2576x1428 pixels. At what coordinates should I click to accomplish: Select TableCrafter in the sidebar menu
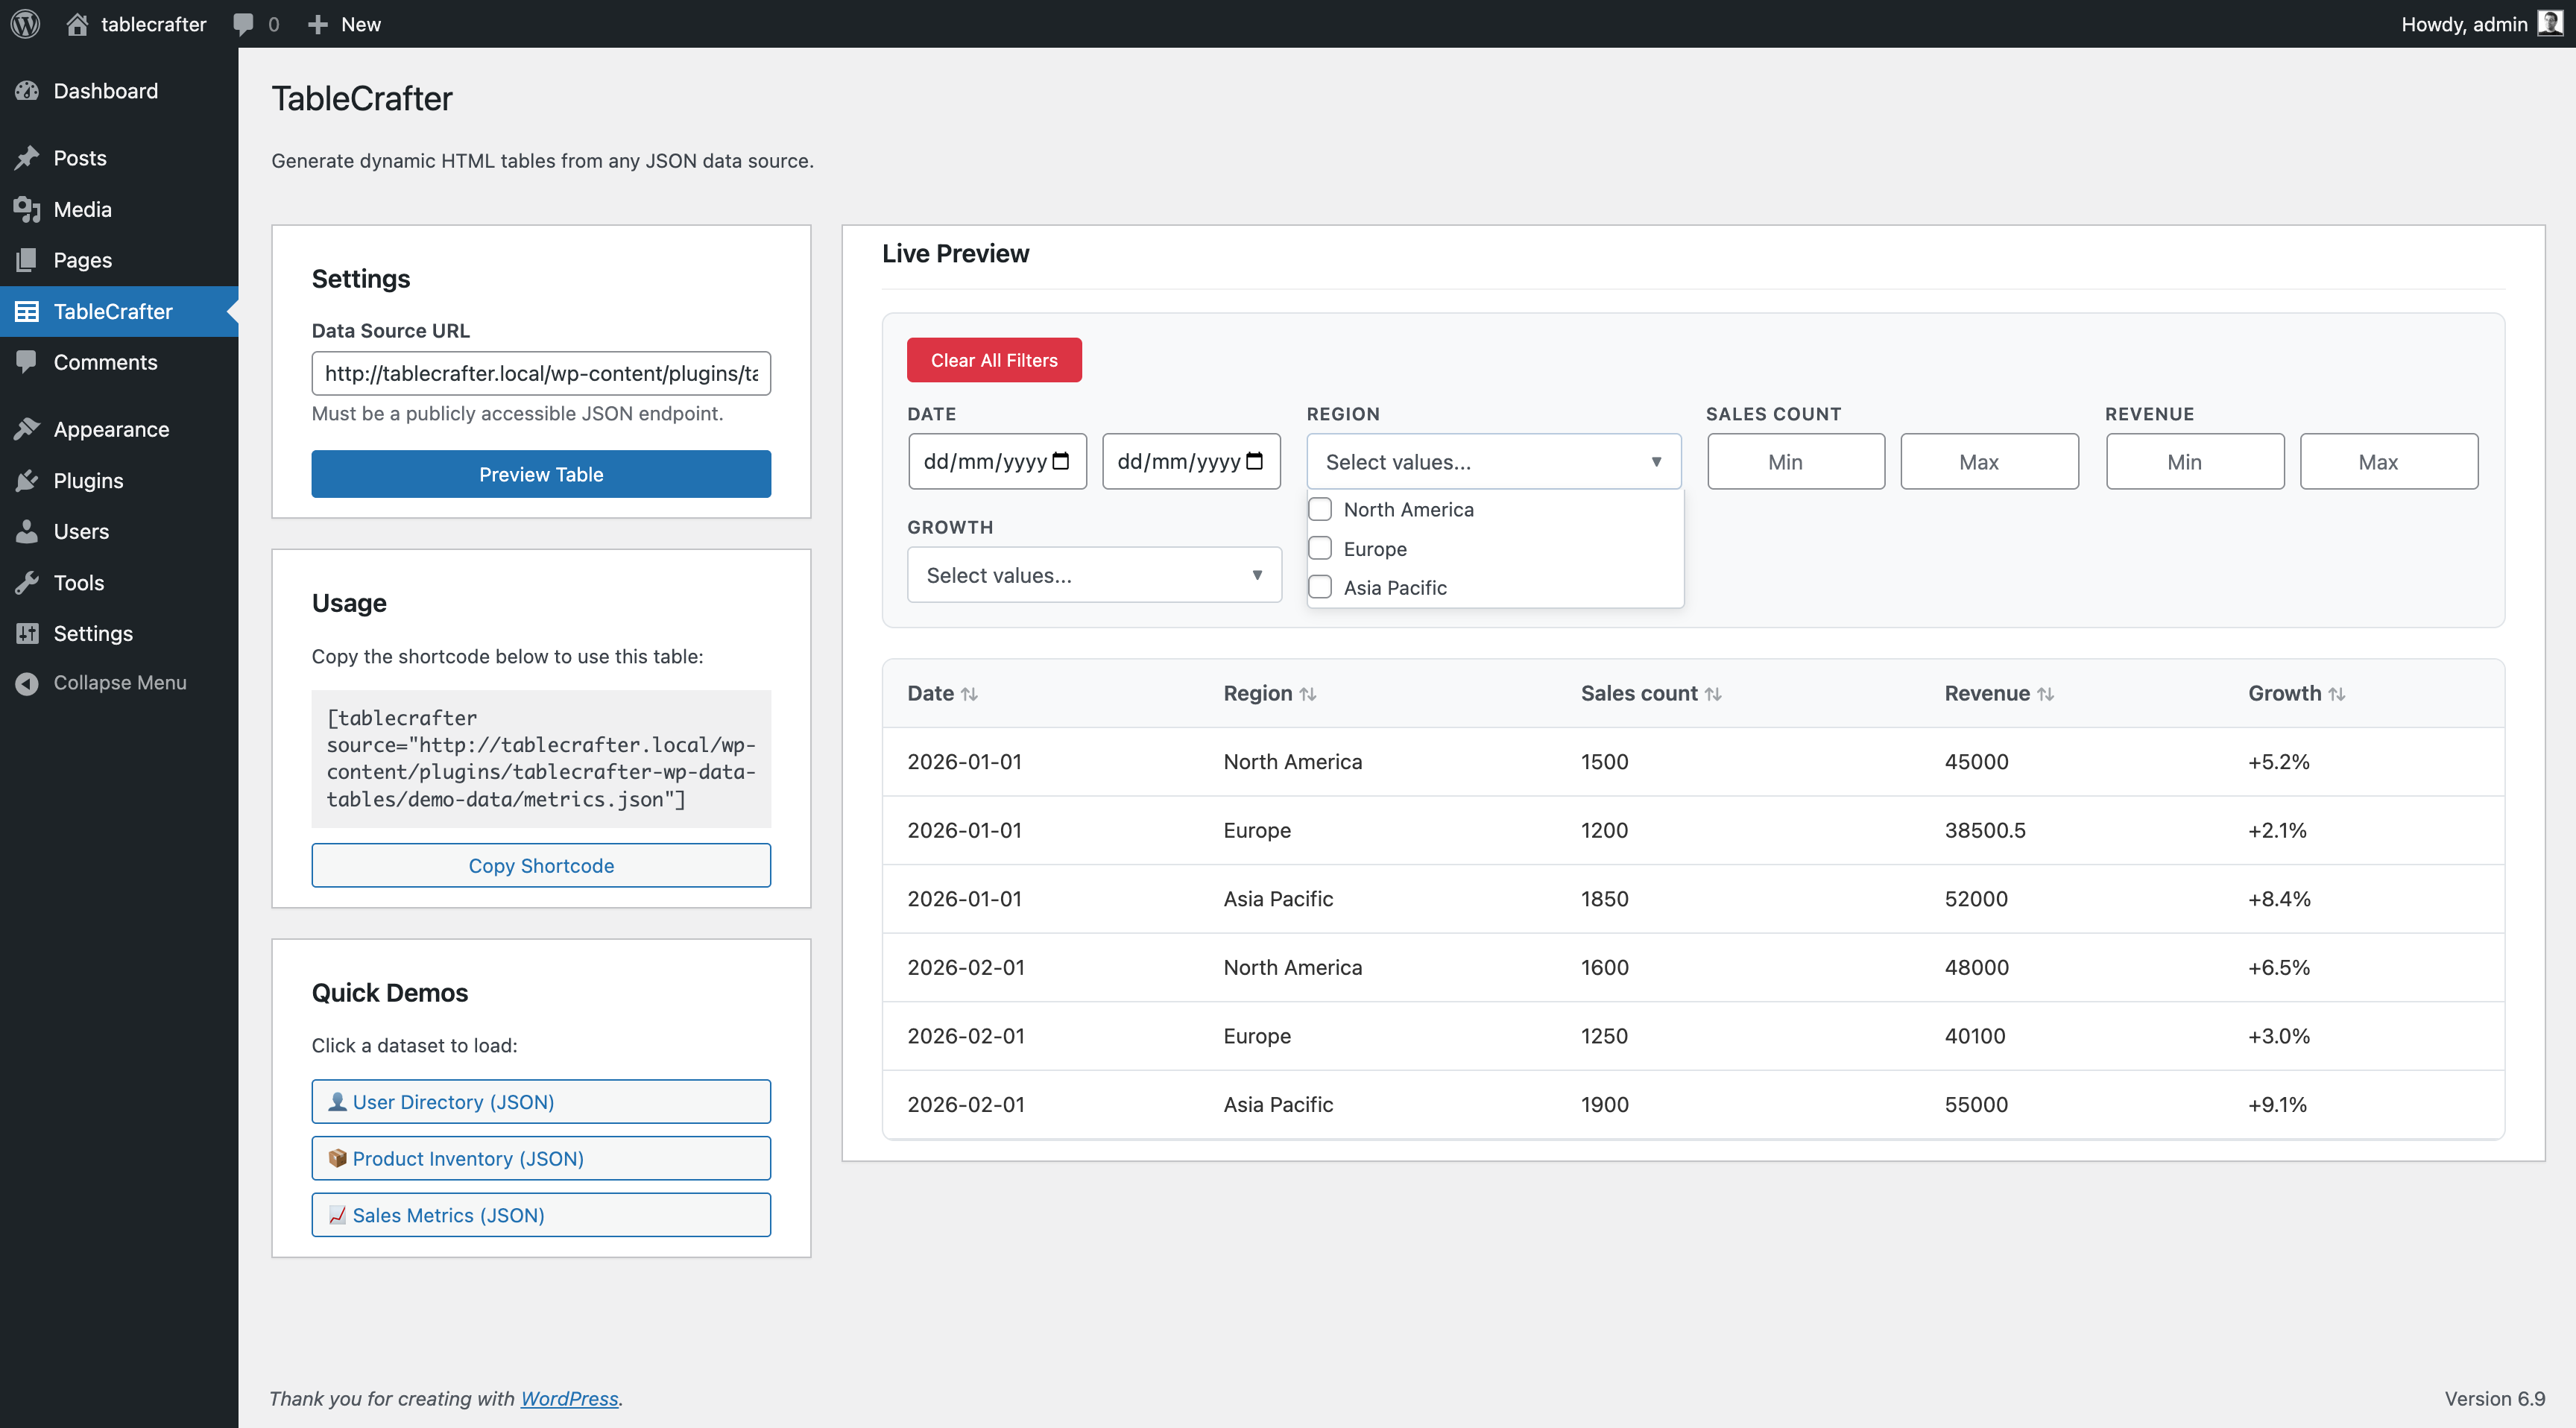[x=113, y=311]
